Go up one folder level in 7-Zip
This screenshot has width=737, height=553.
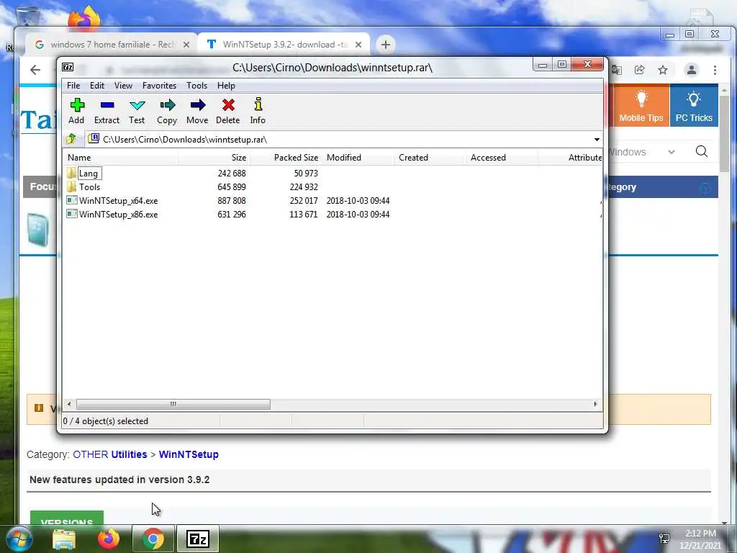[71, 139]
